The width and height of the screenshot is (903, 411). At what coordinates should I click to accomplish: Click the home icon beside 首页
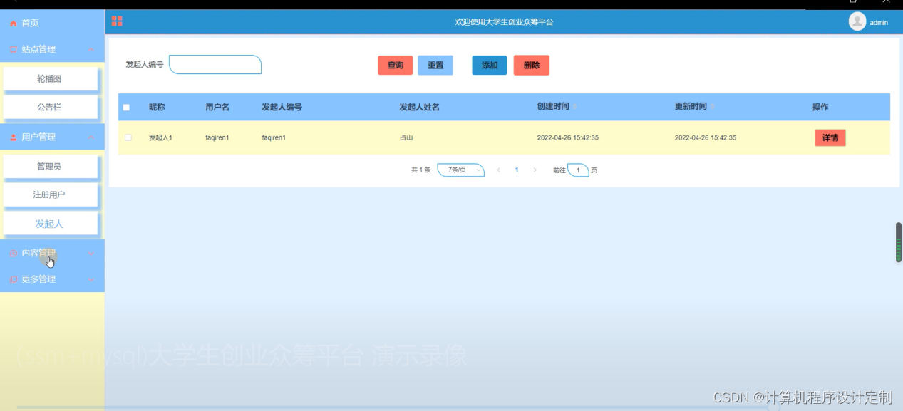coord(13,24)
